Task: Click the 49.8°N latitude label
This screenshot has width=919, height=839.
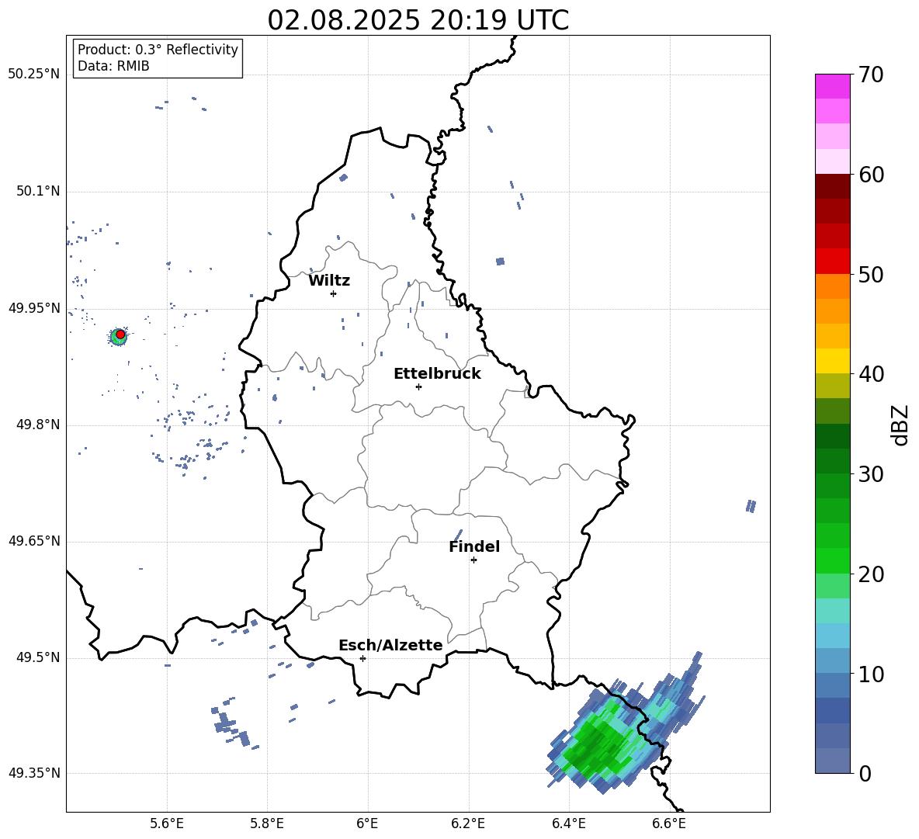Action: [38, 425]
